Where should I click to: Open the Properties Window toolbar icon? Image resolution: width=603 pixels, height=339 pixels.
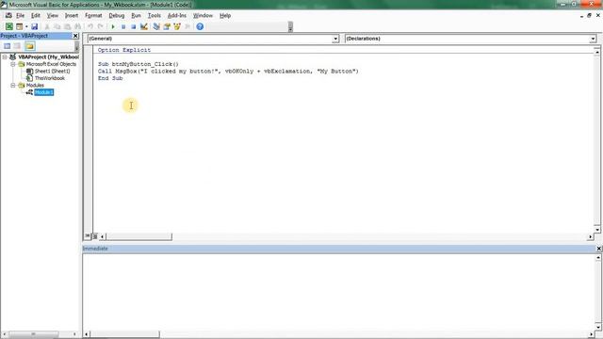tap(167, 26)
